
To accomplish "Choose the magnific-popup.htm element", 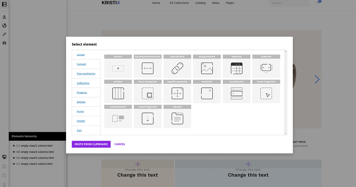I will point(177,93).
